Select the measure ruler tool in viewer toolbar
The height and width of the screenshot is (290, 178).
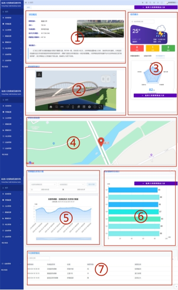62,107
